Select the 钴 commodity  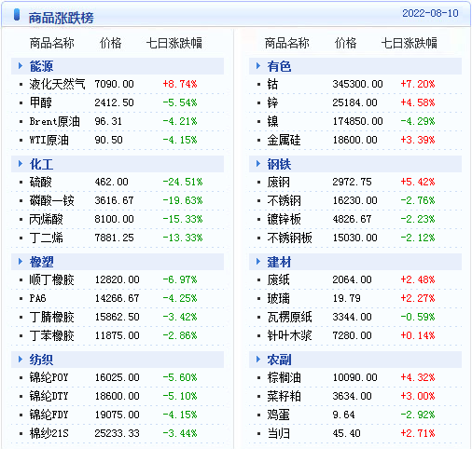click(x=272, y=84)
